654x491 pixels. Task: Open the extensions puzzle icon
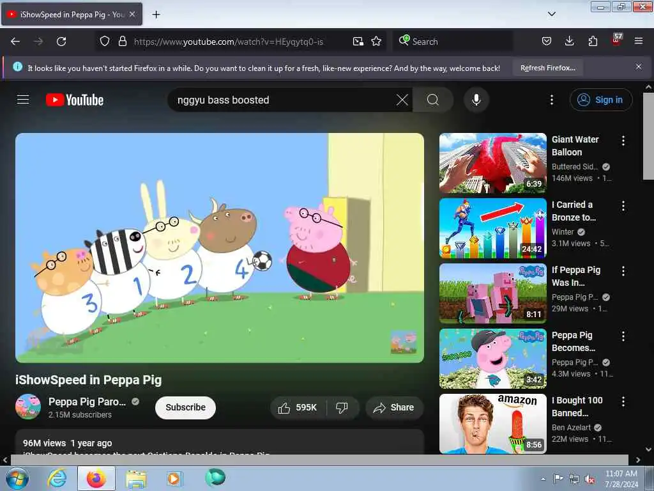click(x=593, y=41)
